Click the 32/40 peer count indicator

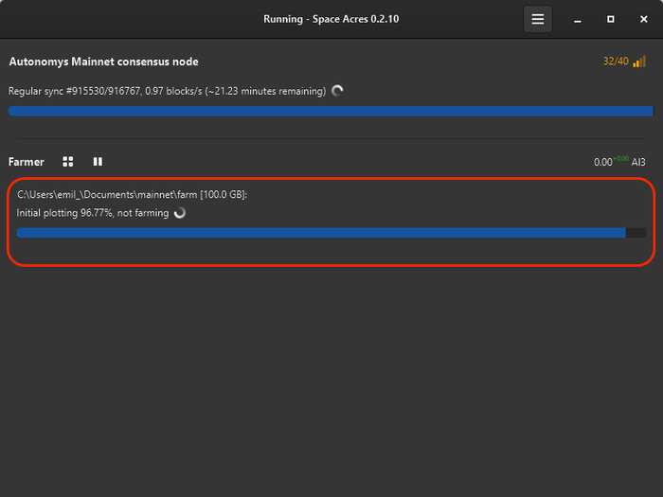coord(615,62)
